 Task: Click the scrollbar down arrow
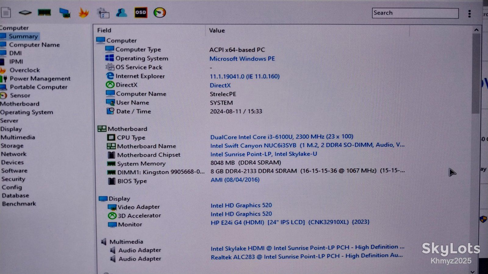(x=472, y=272)
